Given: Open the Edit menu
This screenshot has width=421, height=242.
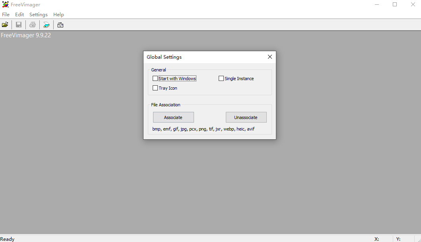Looking at the screenshot, I should [x=19, y=15].
